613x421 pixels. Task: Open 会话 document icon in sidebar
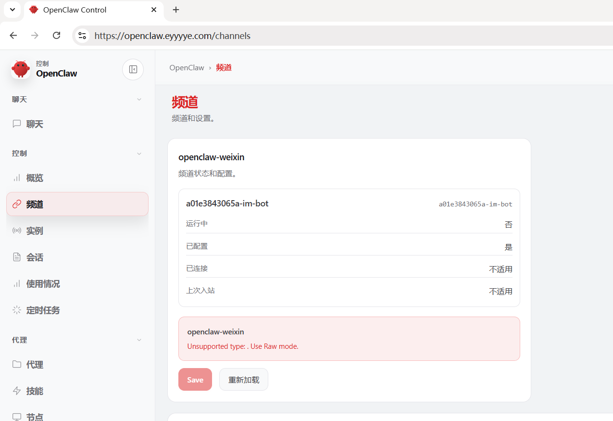pos(17,257)
